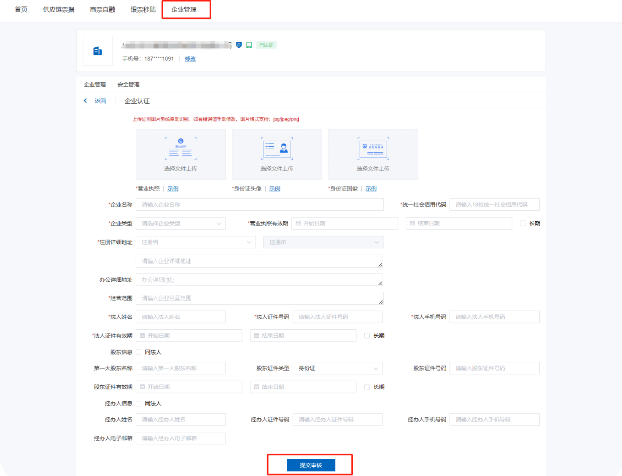Click calendar icon in 股东证件有效期 end date
The height and width of the screenshot is (476, 622).
[x=256, y=387]
